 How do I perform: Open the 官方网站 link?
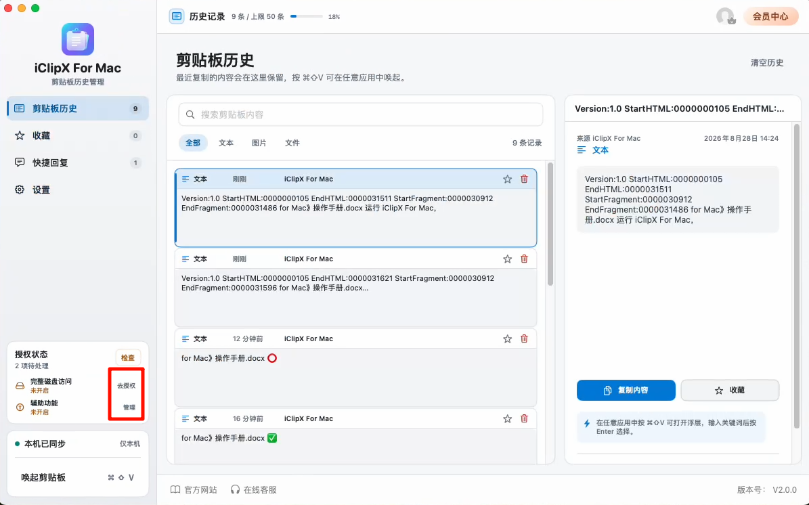coord(194,489)
